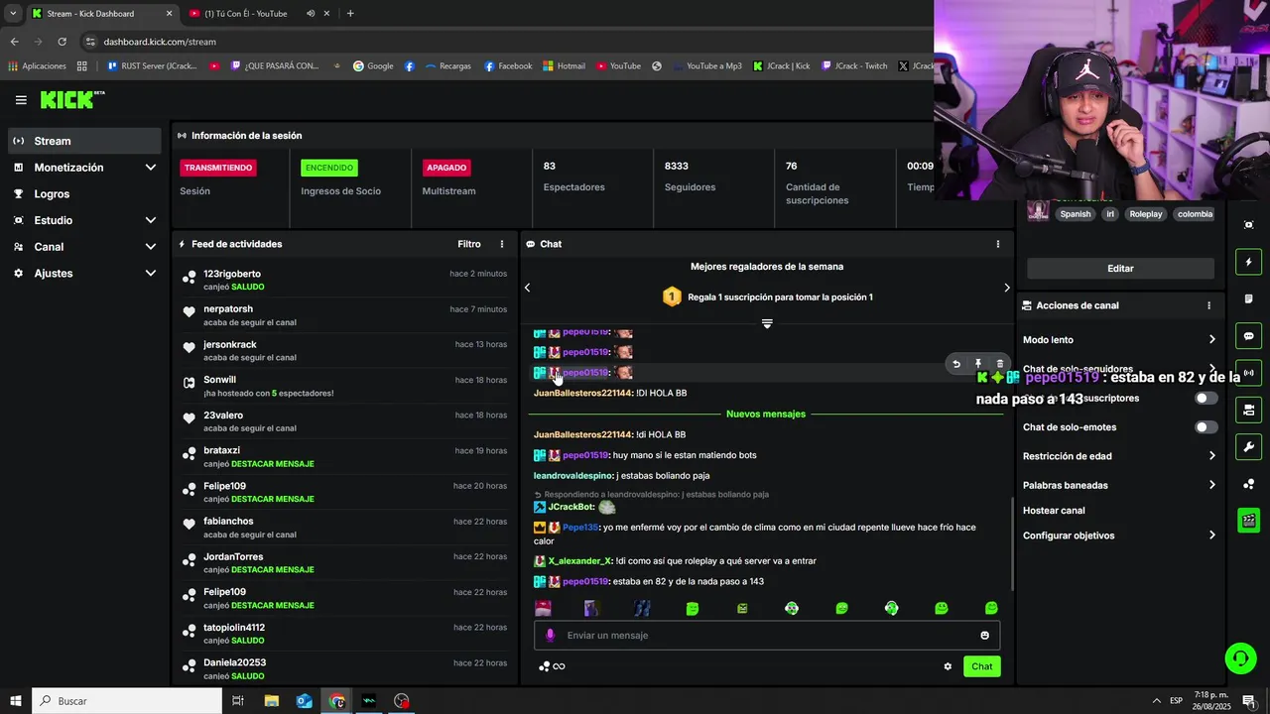Collapse the top gifters banner arrow

pos(767,323)
